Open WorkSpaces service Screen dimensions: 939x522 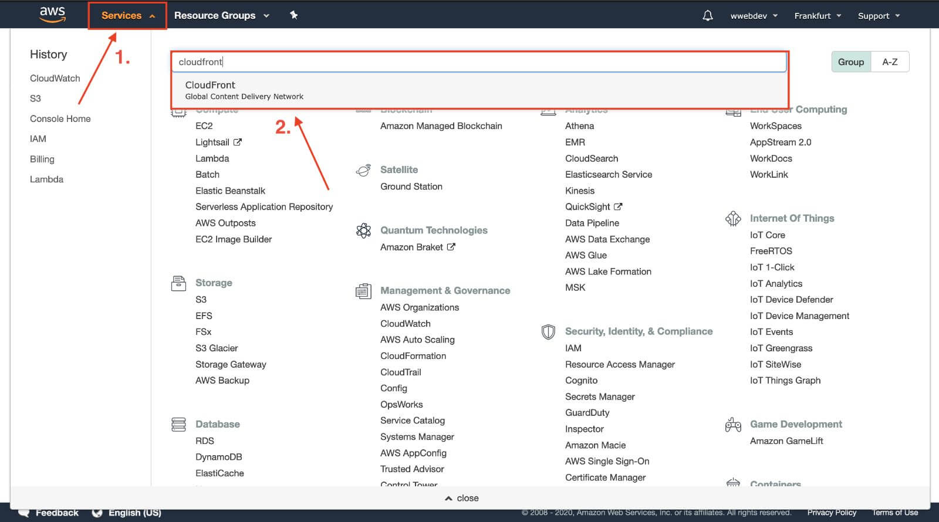(x=776, y=126)
